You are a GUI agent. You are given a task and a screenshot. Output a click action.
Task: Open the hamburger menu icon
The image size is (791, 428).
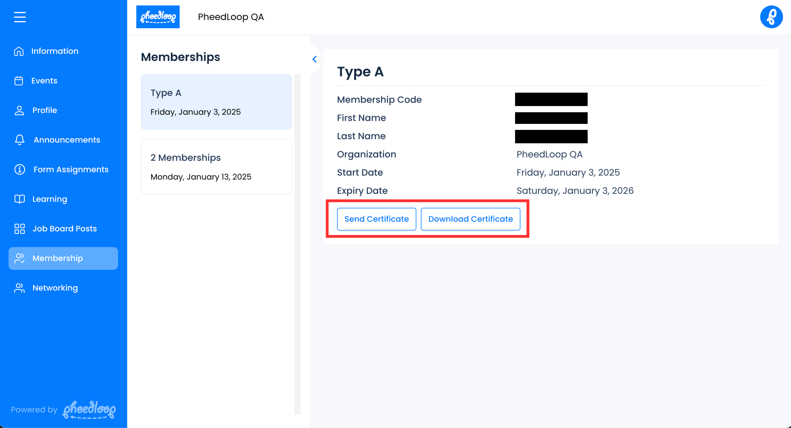click(x=20, y=17)
